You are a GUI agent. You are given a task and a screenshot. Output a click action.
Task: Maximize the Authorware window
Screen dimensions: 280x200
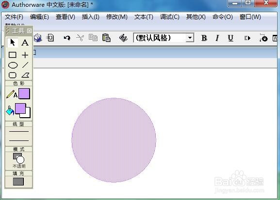(248, 3)
